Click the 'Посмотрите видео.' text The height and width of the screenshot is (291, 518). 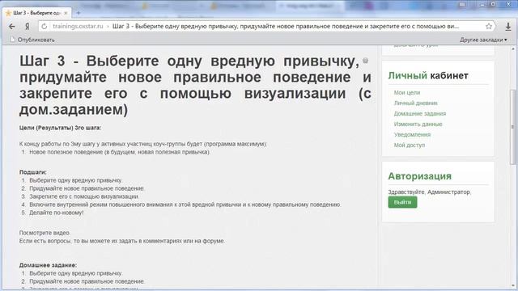(45, 233)
